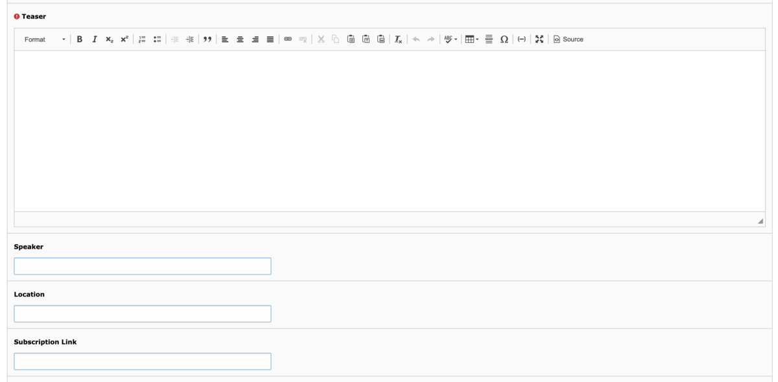The width and height of the screenshot is (778, 382).
Task: Maximize the editor with the fullscreen icon
Action: [x=539, y=39]
